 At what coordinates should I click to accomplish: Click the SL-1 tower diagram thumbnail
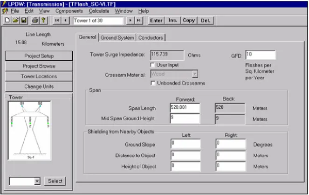29,131
